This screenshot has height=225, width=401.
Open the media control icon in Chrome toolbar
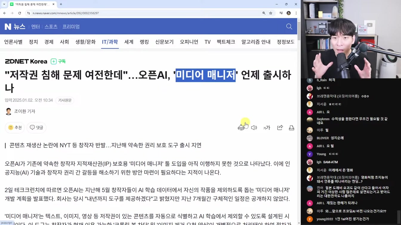281,13
